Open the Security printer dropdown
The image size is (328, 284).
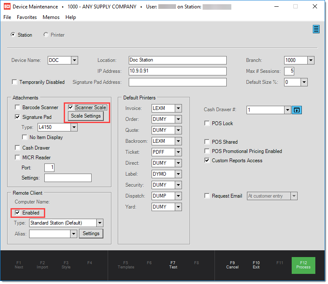(179, 186)
